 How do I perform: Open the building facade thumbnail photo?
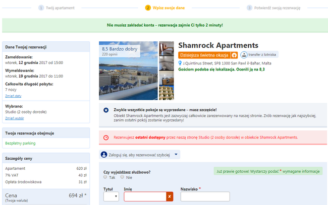(167, 93)
